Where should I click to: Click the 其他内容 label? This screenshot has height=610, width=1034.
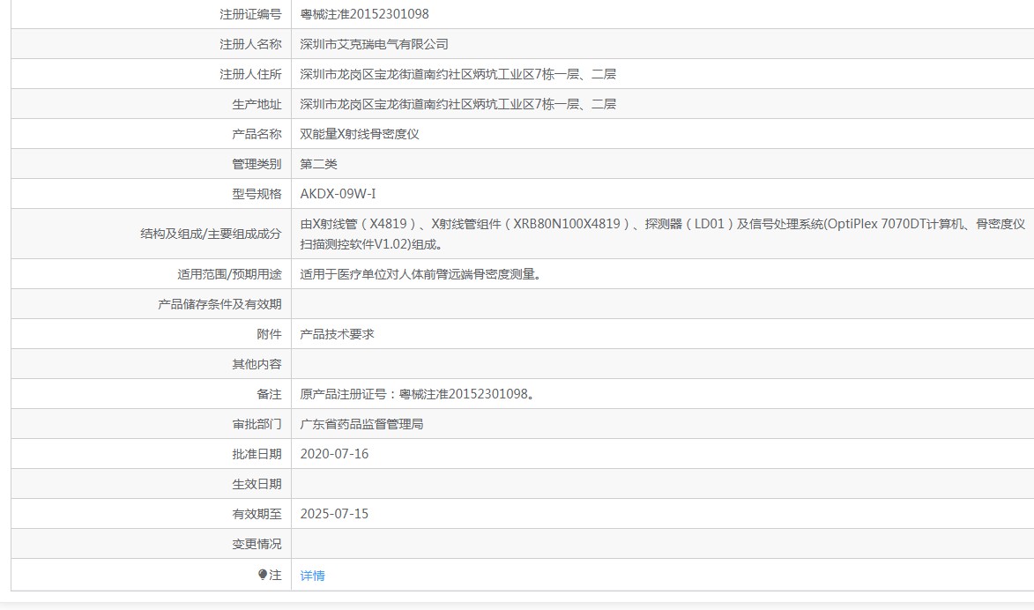[257, 364]
